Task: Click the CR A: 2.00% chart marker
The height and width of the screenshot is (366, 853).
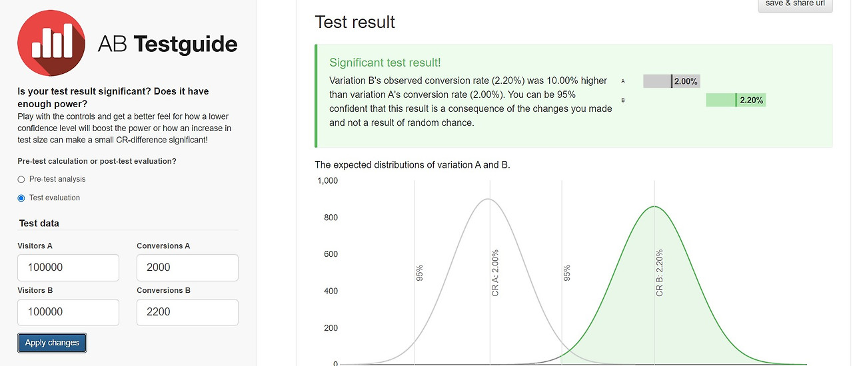Action: coord(494,273)
